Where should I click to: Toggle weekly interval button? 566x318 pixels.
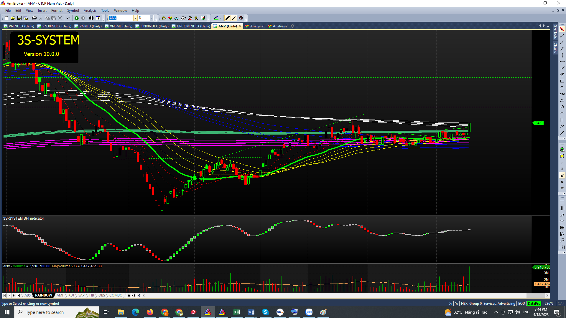(x=562, y=182)
